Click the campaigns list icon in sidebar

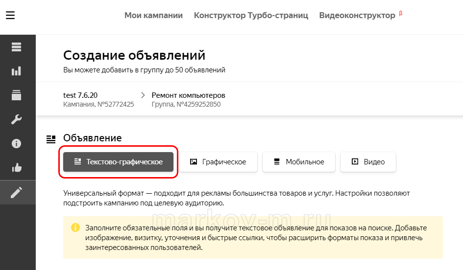(17, 47)
